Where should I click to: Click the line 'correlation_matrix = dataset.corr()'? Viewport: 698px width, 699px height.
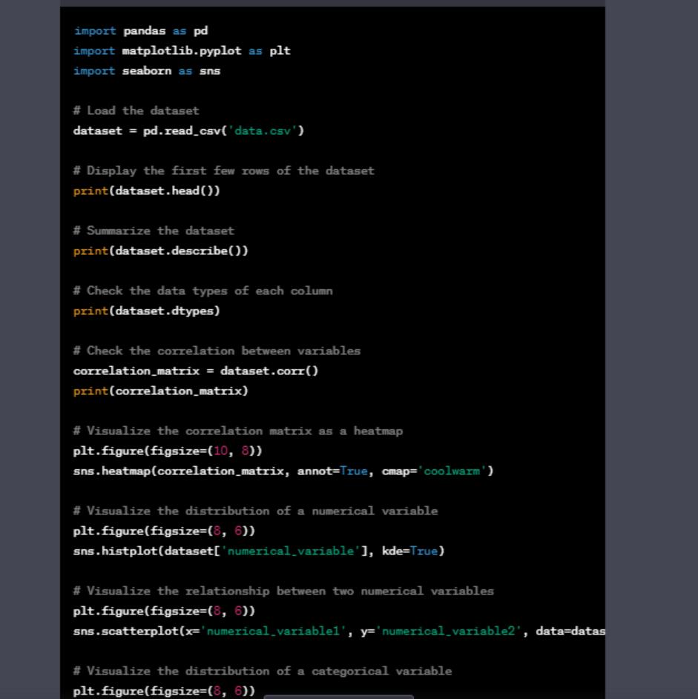point(196,371)
